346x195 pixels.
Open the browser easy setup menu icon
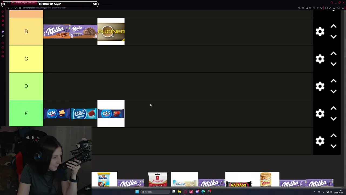click(x=343, y=8)
